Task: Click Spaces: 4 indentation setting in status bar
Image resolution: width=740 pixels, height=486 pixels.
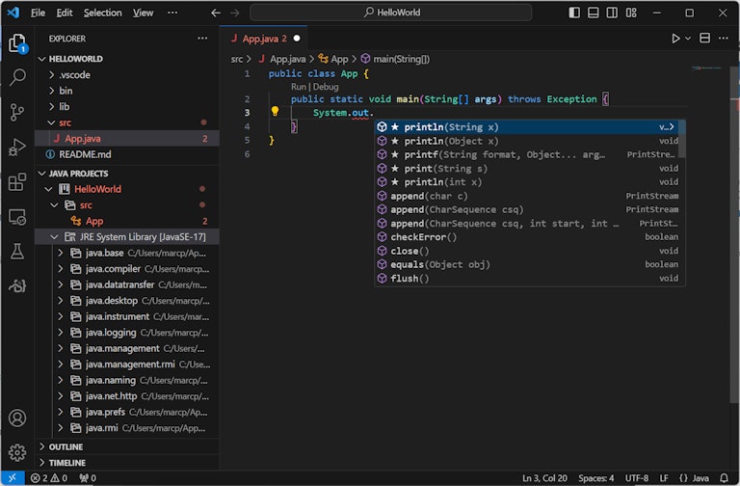Action: (x=595, y=478)
